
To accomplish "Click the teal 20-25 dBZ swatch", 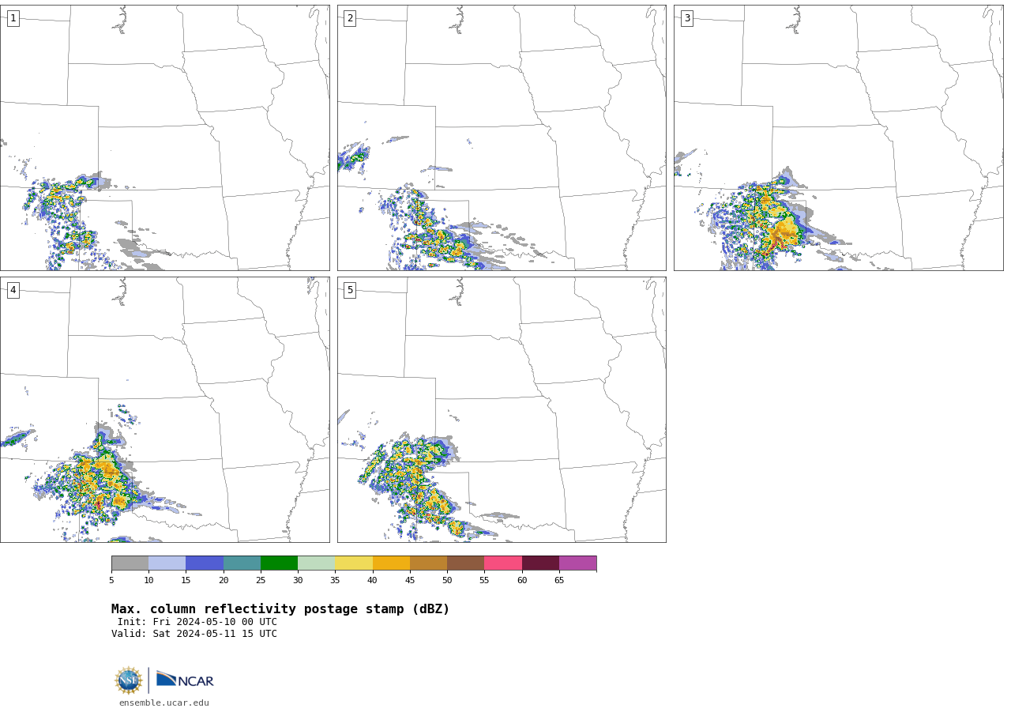I will click(242, 563).
